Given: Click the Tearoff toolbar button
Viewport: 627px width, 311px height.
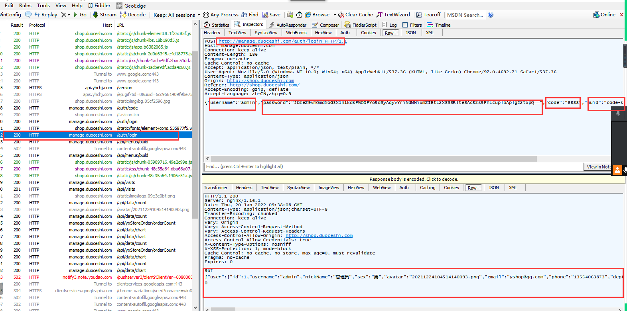Looking at the screenshot, I should (x=428, y=15).
